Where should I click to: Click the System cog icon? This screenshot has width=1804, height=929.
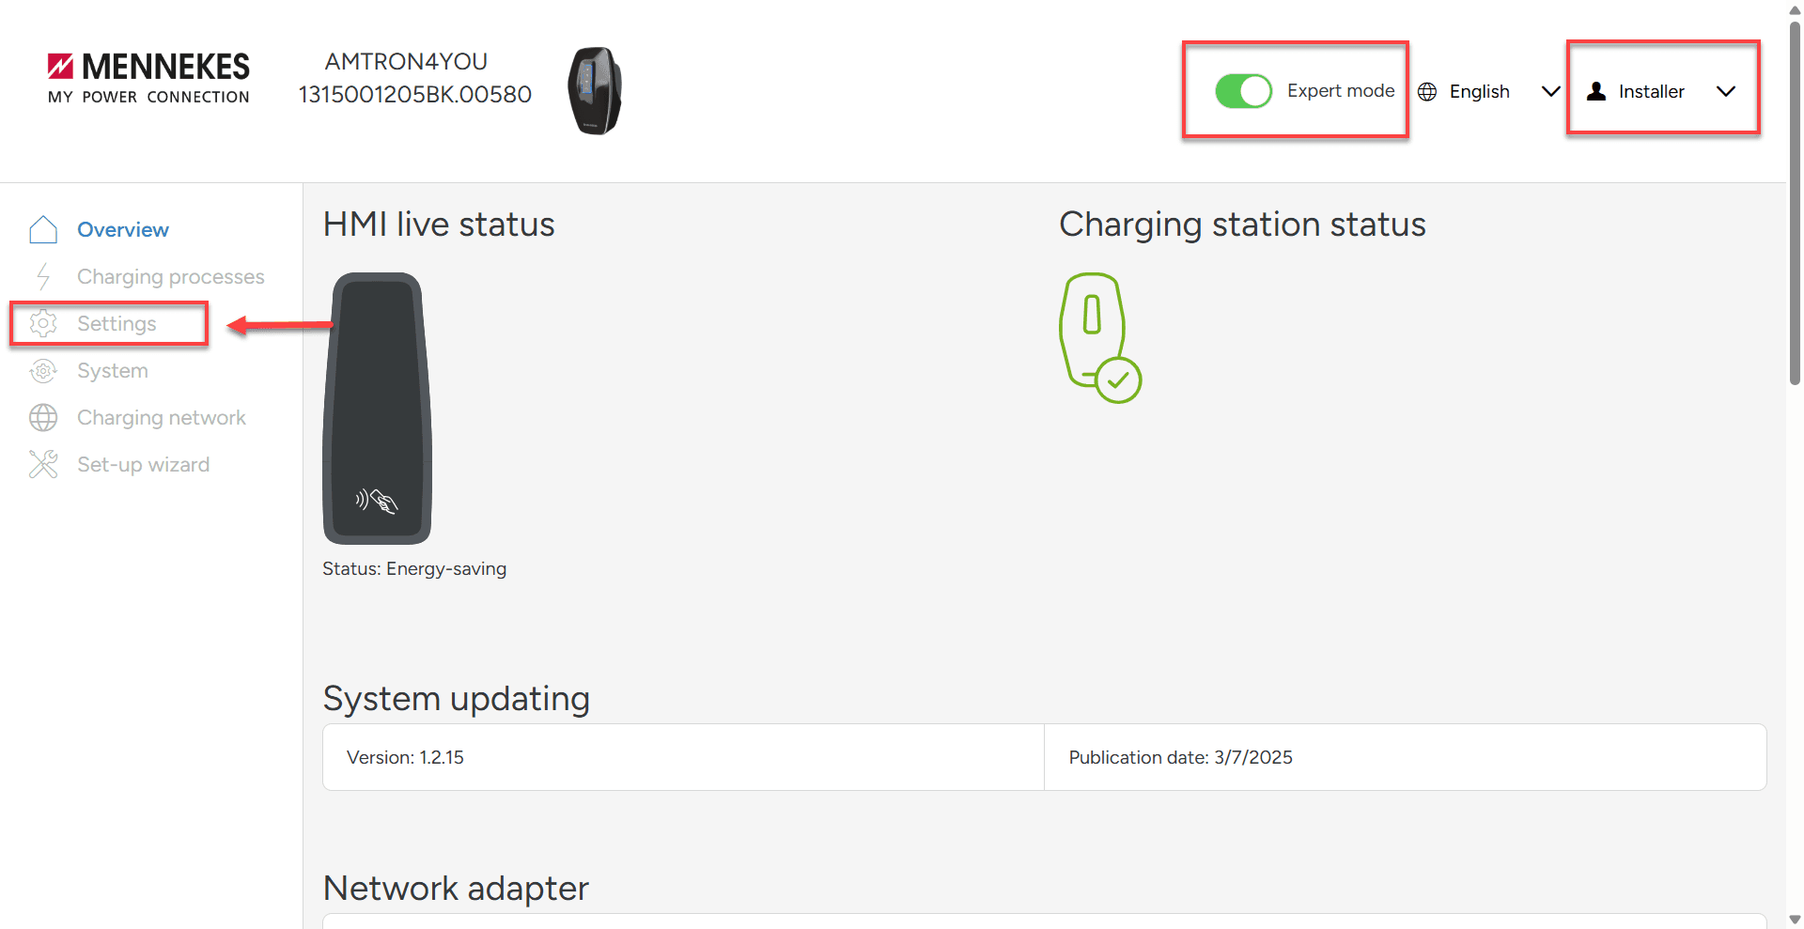(x=43, y=371)
